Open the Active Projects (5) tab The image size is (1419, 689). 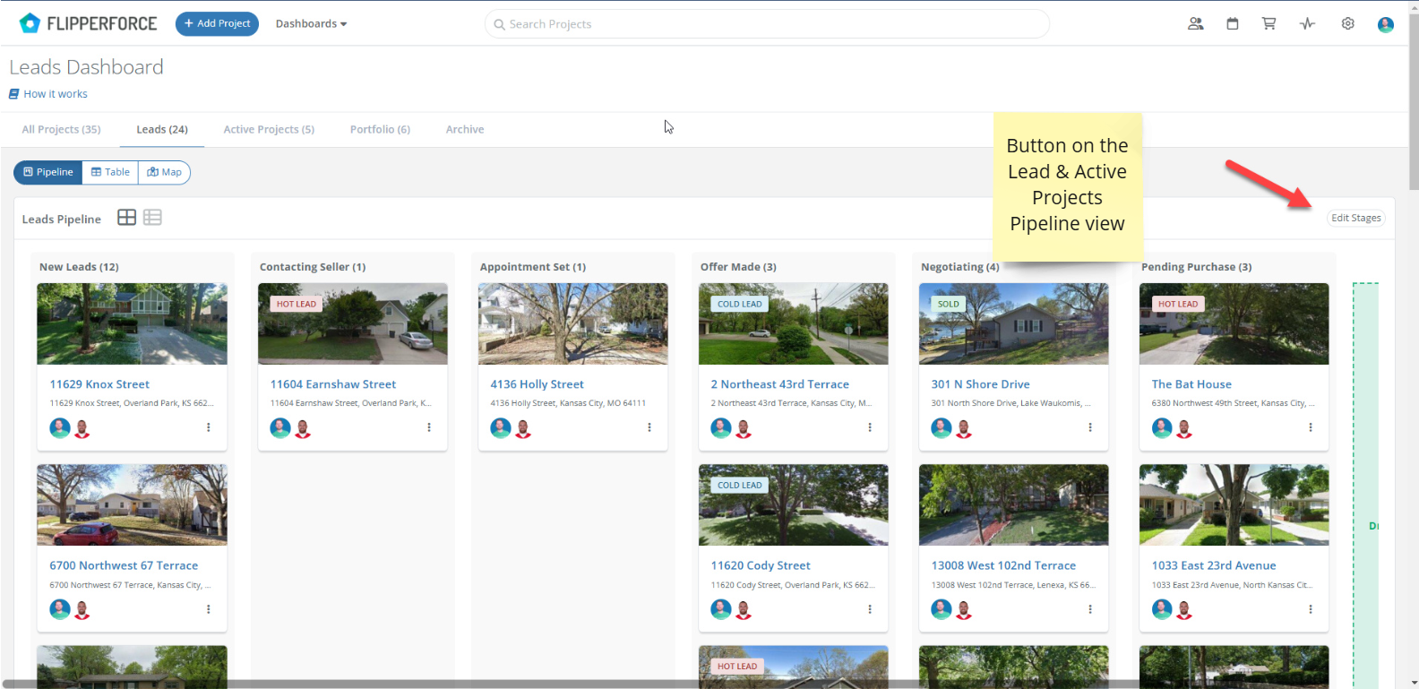[x=269, y=129]
